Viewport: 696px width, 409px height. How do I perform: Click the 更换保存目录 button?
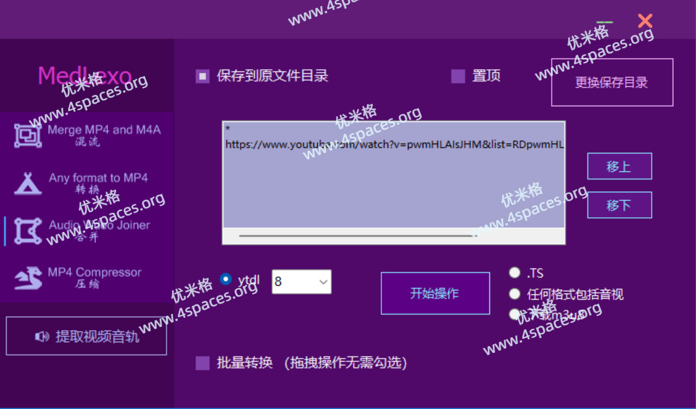pyautogui.click(x=611, y=83)
